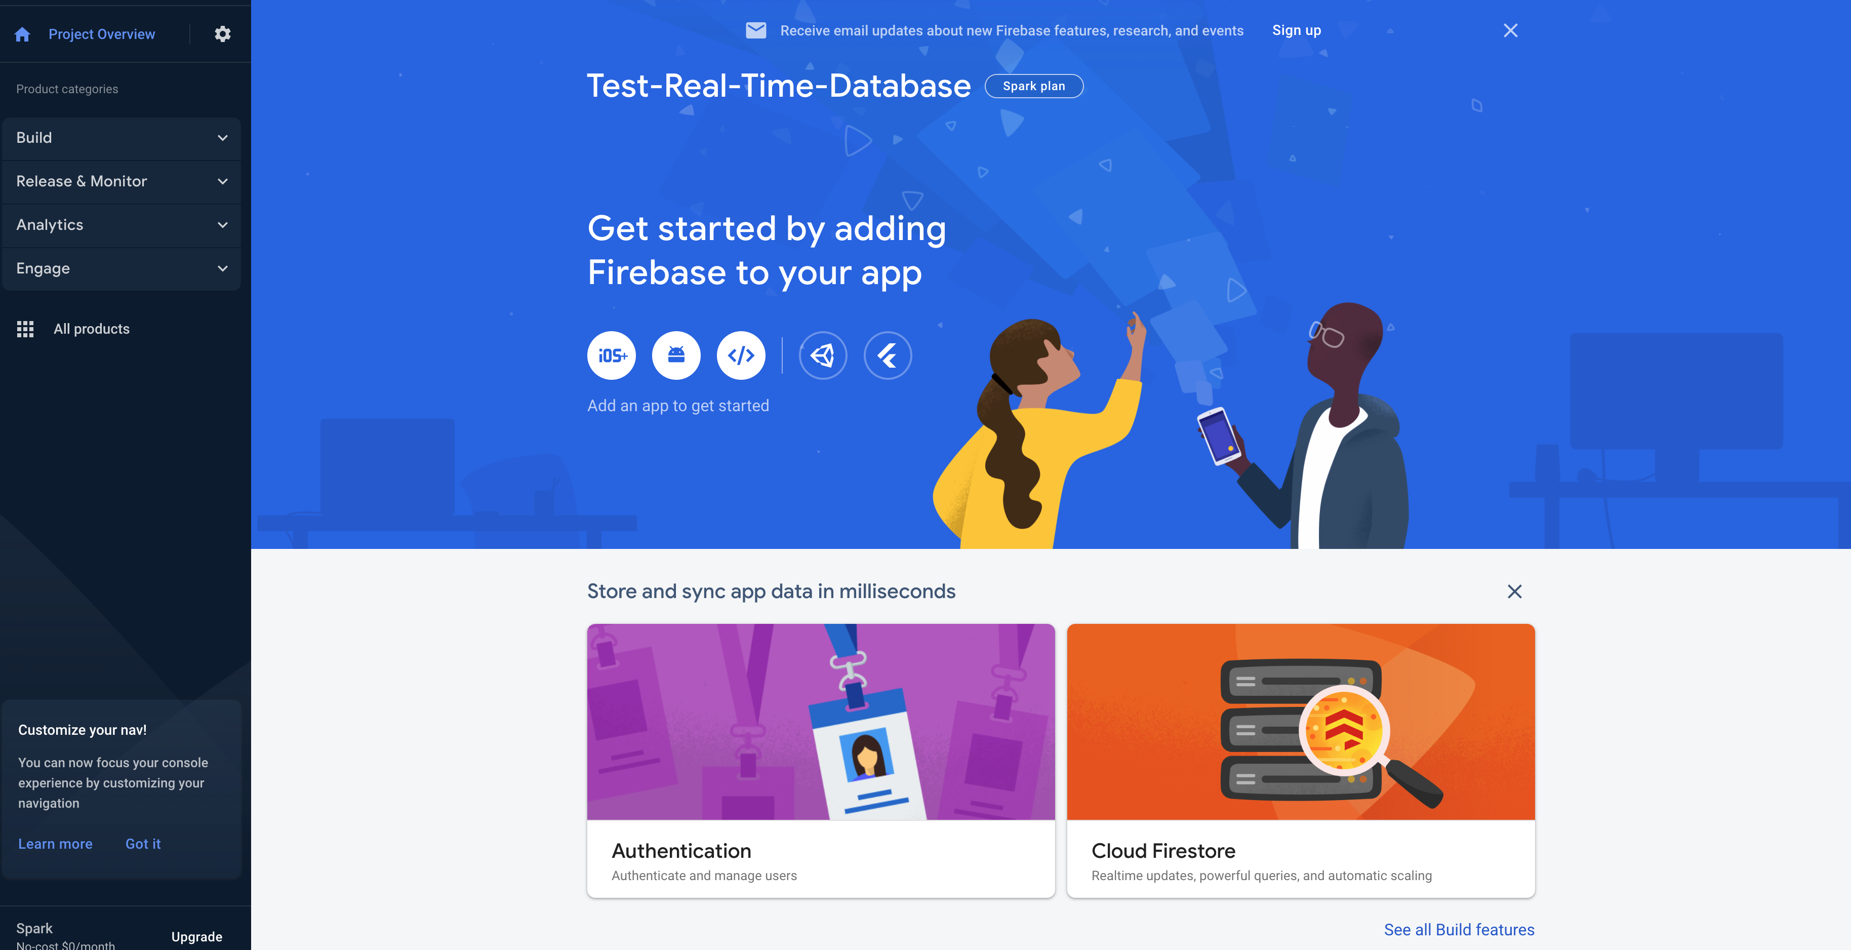The width and height of the screenshot is (1851, 950).
Task: Click the Unity platform icon
Action: pyautogui.click(x=823, y=354)
